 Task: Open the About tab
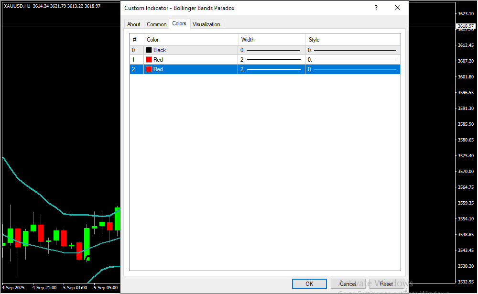(x=134, y=24)
